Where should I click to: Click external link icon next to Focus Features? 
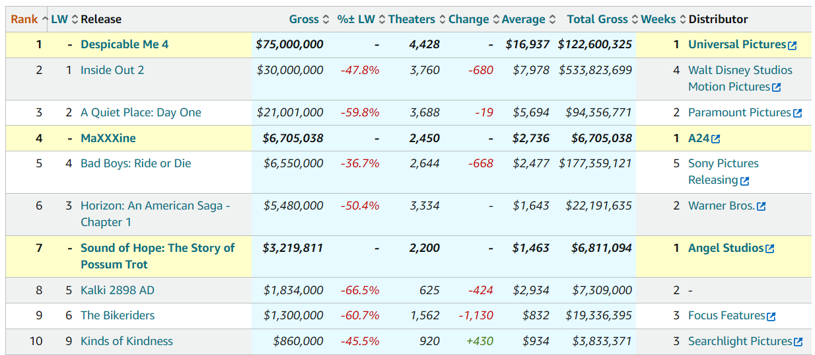(771, 317)
